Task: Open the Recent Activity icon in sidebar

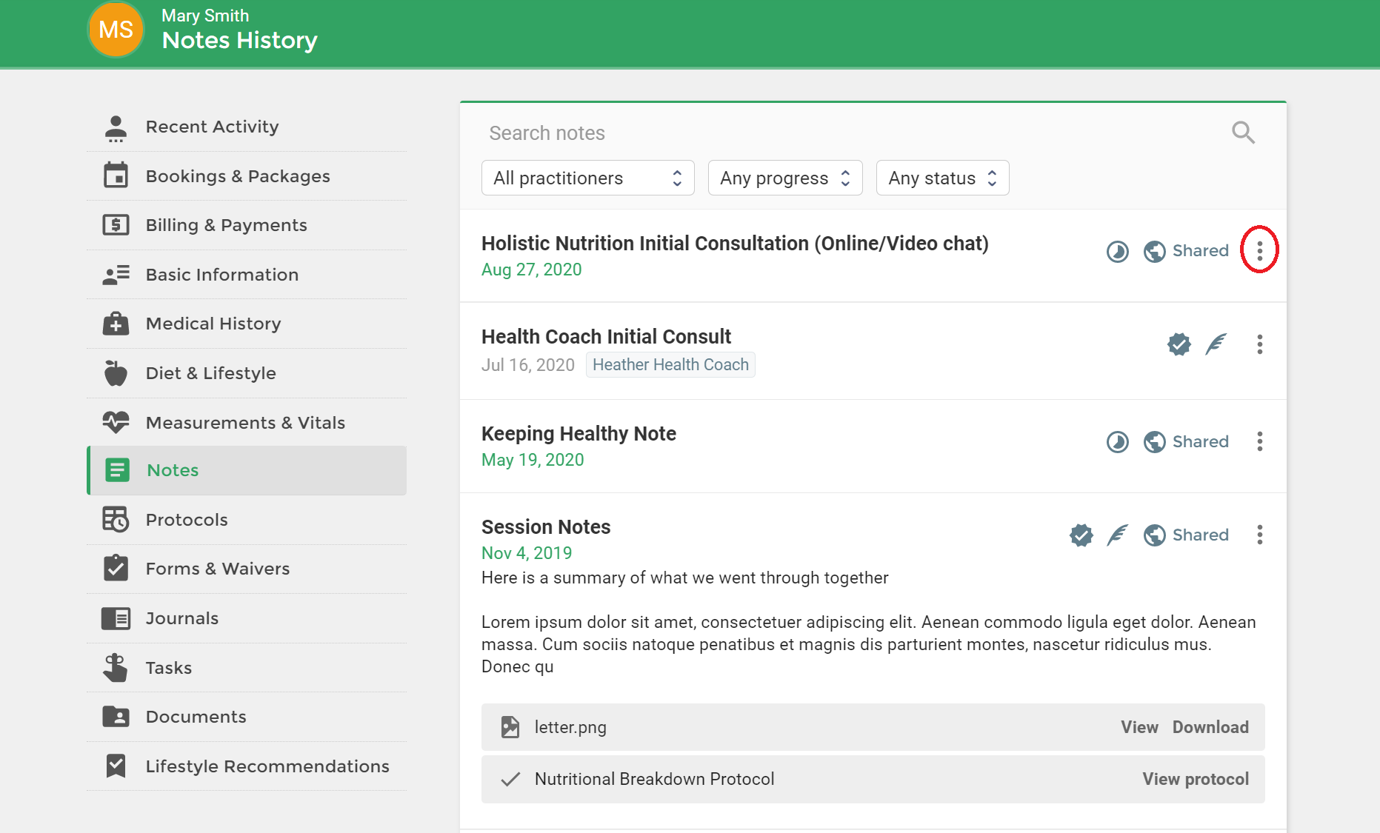Action: coord(116,127)
